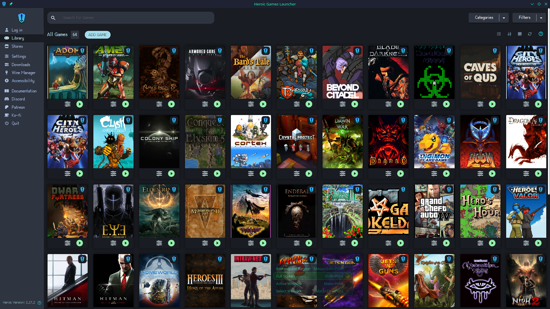
Task: Open settings for Barony game card
Action: [x=297, y=104]
